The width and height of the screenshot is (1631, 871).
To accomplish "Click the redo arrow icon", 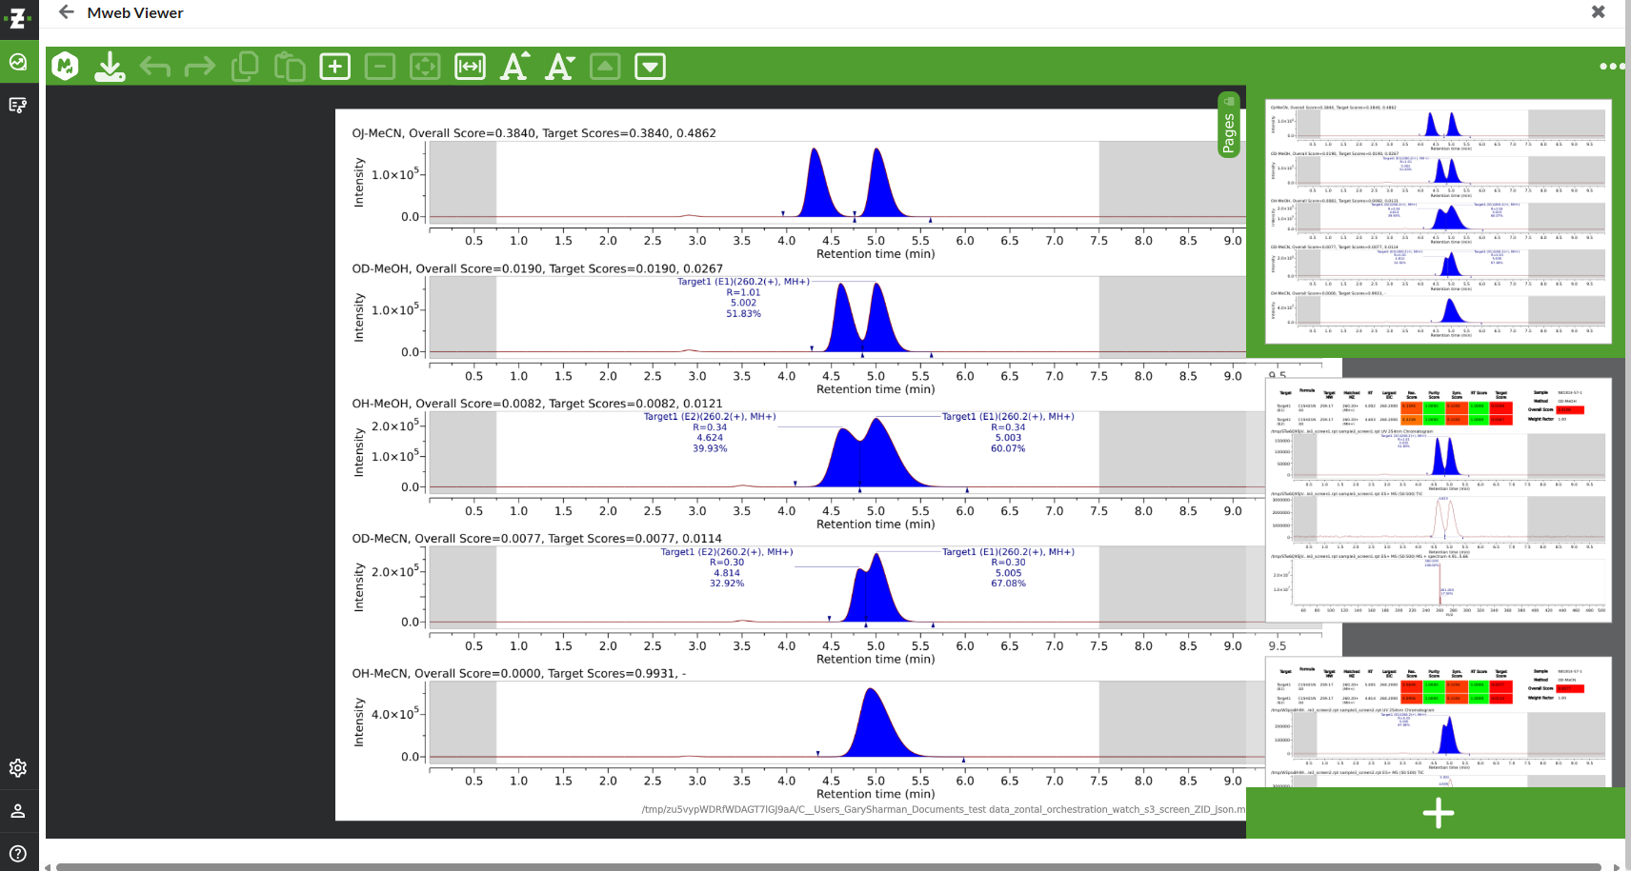I will (199, 66).
